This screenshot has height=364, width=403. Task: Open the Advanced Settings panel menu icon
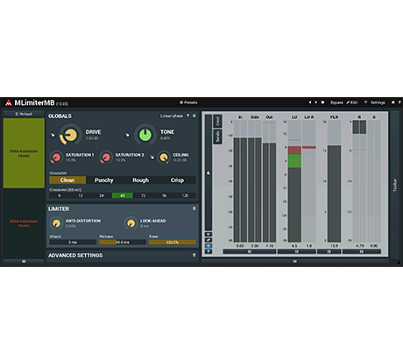[194, 255]
